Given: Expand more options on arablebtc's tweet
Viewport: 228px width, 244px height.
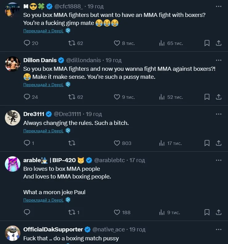Looking at the screenshot, I should click(218, 160).
